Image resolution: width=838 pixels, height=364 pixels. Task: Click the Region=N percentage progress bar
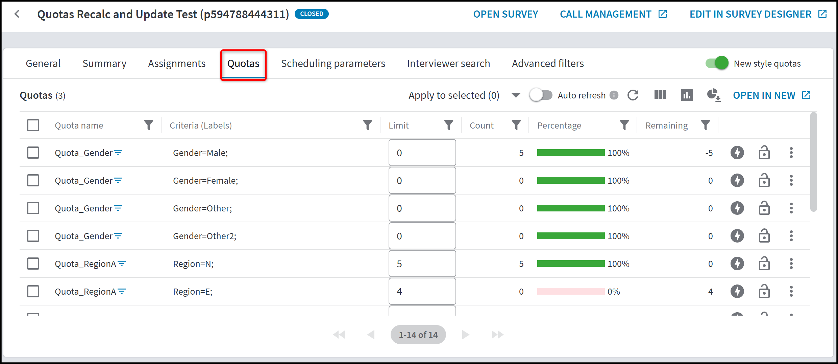571,264
